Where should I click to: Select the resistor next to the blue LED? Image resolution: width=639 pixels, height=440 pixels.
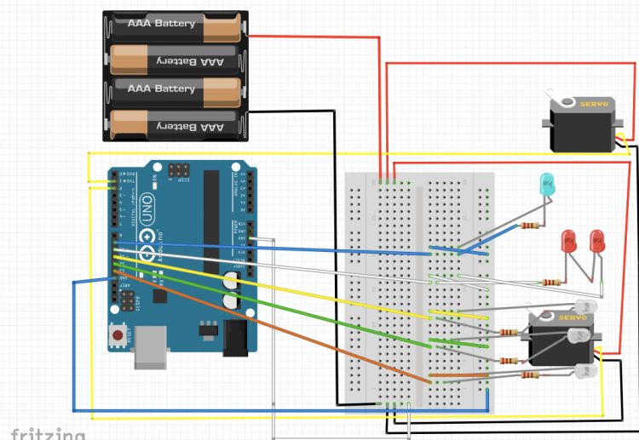point(531,226)
